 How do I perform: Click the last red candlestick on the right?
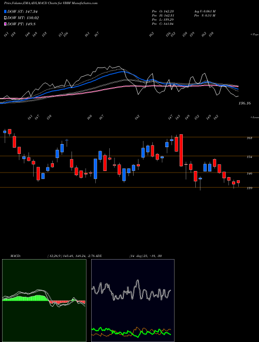(238, 182)
